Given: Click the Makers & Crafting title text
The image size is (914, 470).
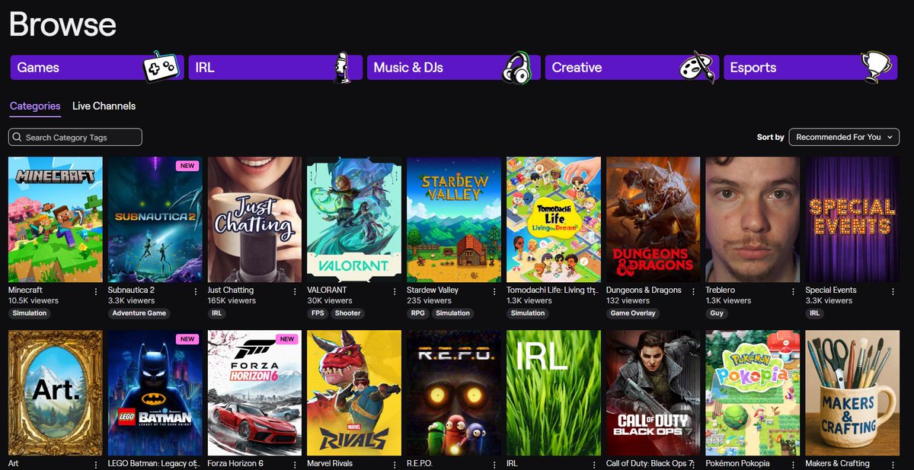Looking at the screenshot, I should (x=837, y=463).
